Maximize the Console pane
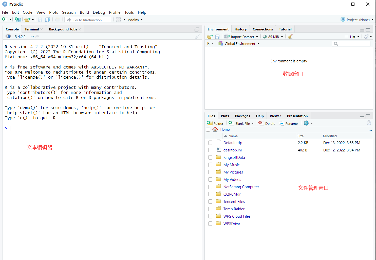 point(197,29)
